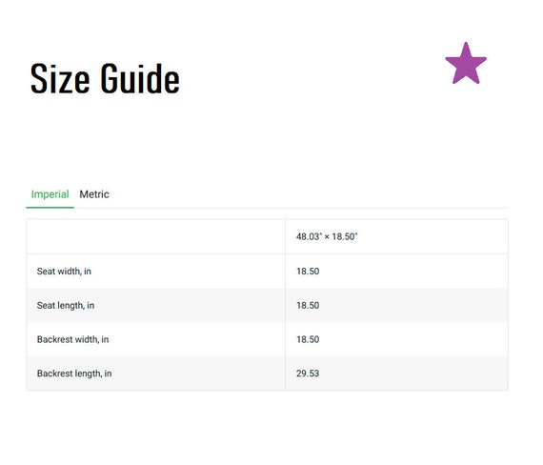This screenshot has width=543, height=465.
Task: Select the Imperial tab
Action: (50, 194)
